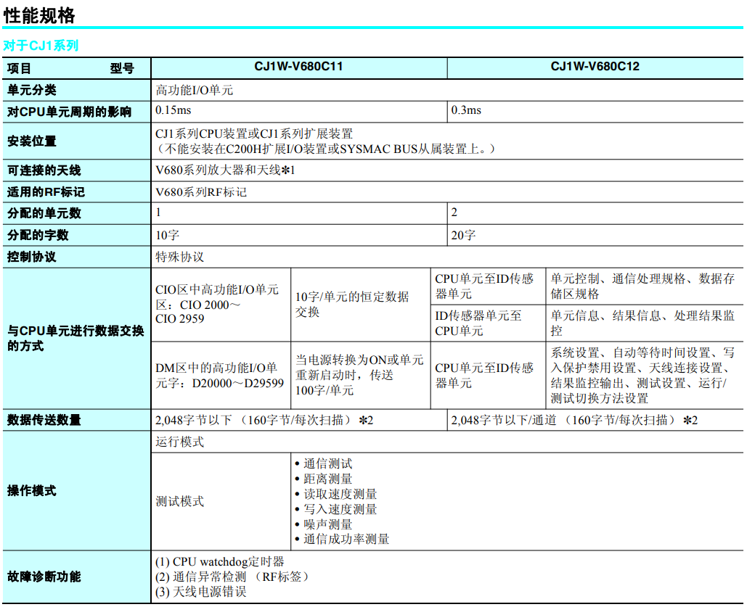The width and height of the screenshot is (747, 607).
Task: Click the value 2 in 分配的单元数 row
Action: point(454,212)
